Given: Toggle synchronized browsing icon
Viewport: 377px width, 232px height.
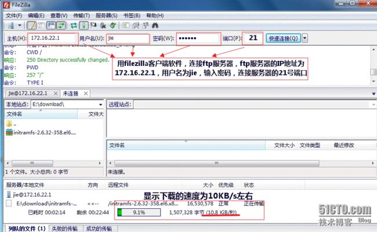Looking at the screenshot, I should pos(146,25).
